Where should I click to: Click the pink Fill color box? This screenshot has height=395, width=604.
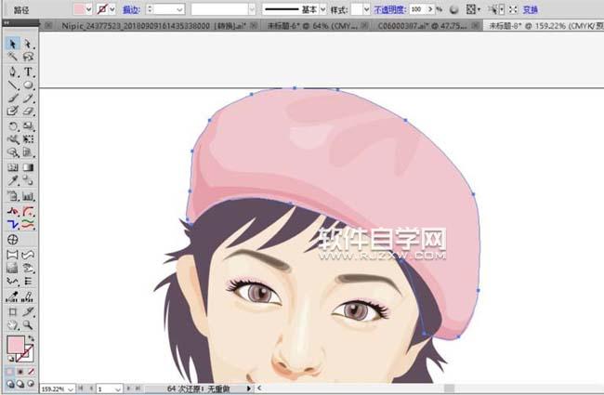coord(16,345)
